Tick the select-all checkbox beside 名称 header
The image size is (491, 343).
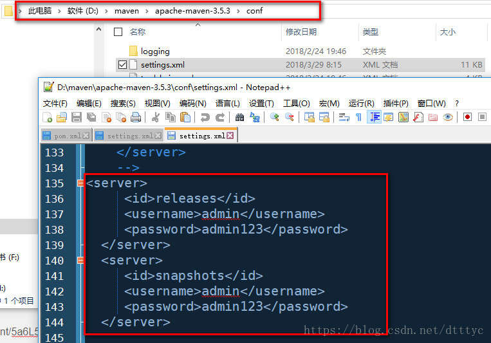tap(118, 32)
